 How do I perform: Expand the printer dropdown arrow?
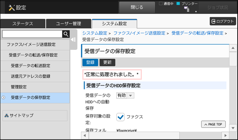pos(196,12)
